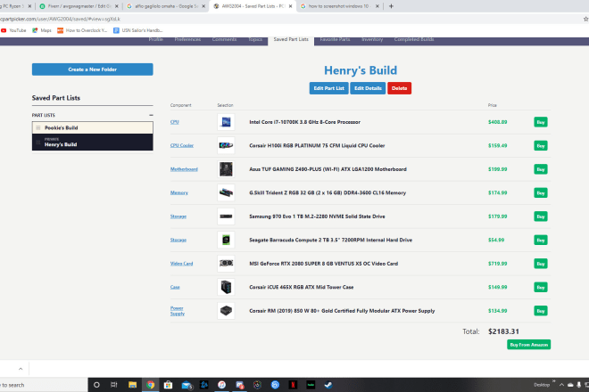
Task: Show hidden system tray icons
Action: [561, 385]
